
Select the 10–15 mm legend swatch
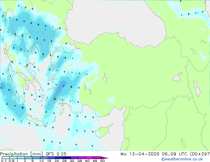coord(44,158)
